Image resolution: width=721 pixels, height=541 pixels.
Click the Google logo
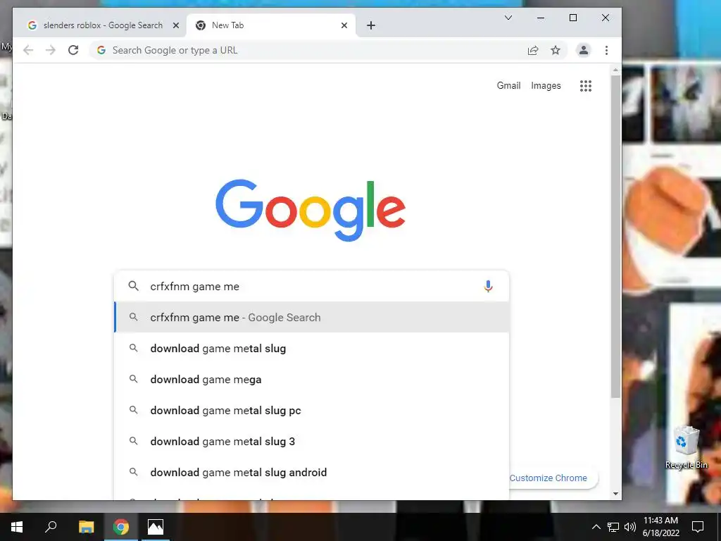[311, 210]
